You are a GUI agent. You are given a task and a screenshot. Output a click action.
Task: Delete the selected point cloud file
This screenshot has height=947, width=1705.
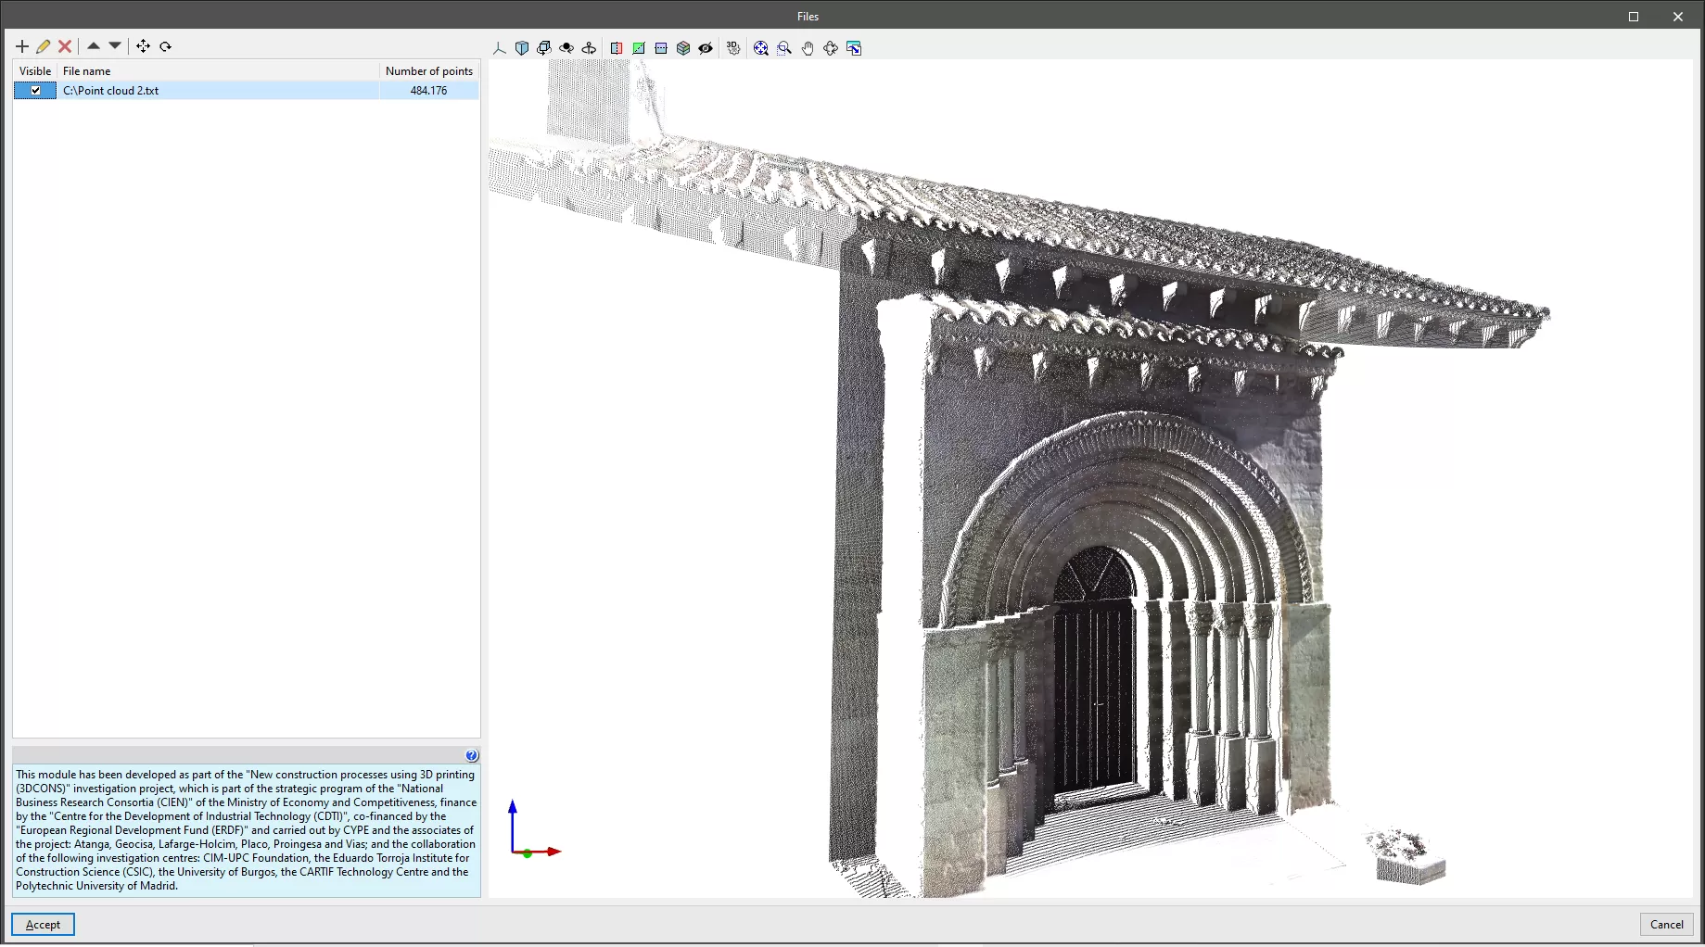tap(65, 46)
